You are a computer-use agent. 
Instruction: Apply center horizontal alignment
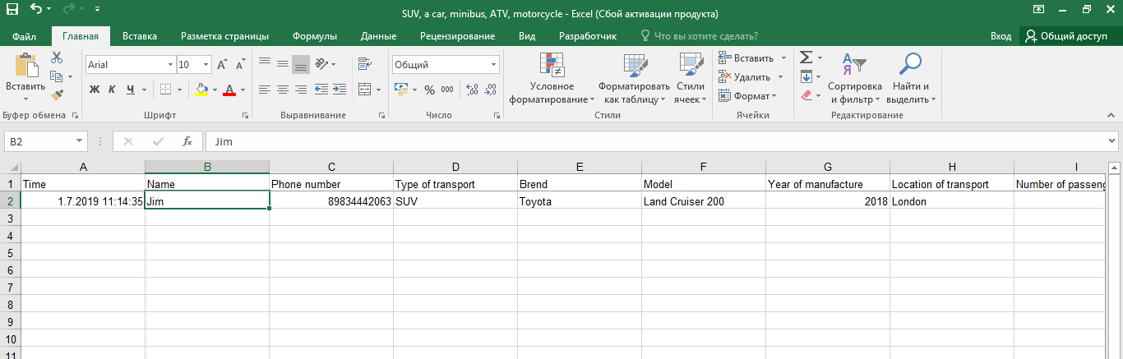(x=283, y=90)
